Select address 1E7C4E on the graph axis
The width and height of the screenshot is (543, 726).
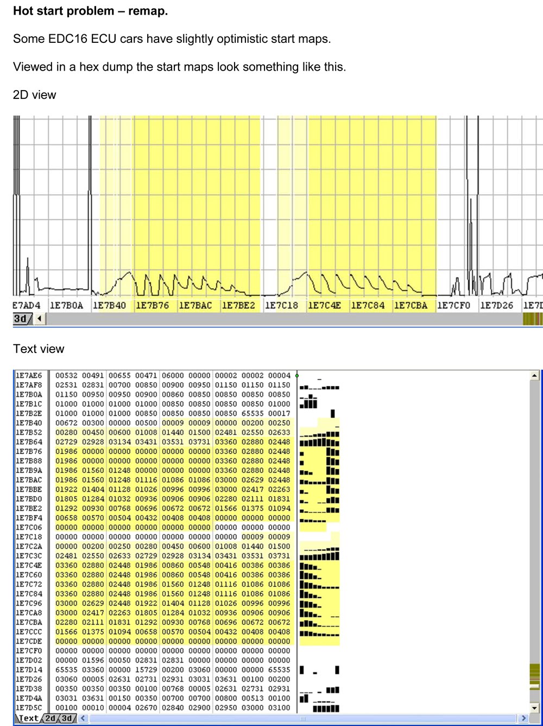[x=324, y=306]
